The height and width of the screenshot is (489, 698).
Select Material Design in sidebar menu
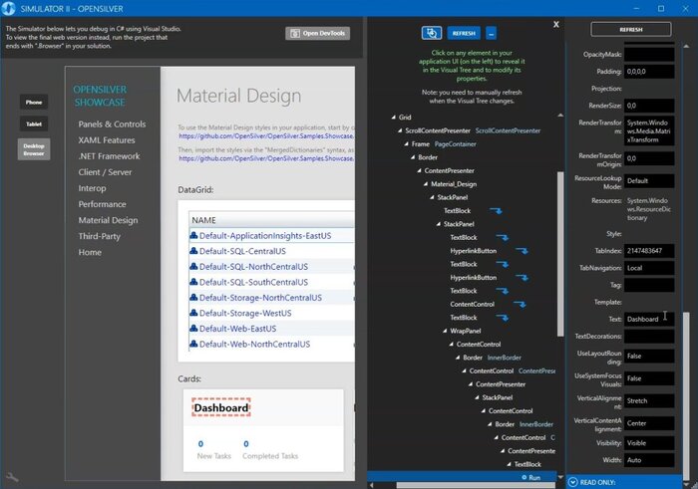click(x=108, y=220)
